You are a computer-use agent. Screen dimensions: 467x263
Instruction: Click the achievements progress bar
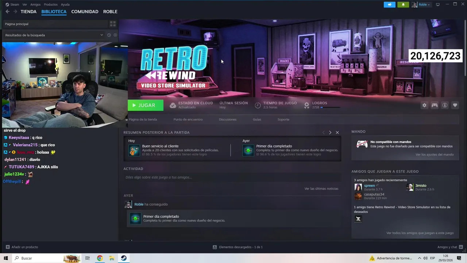(330, 107)
